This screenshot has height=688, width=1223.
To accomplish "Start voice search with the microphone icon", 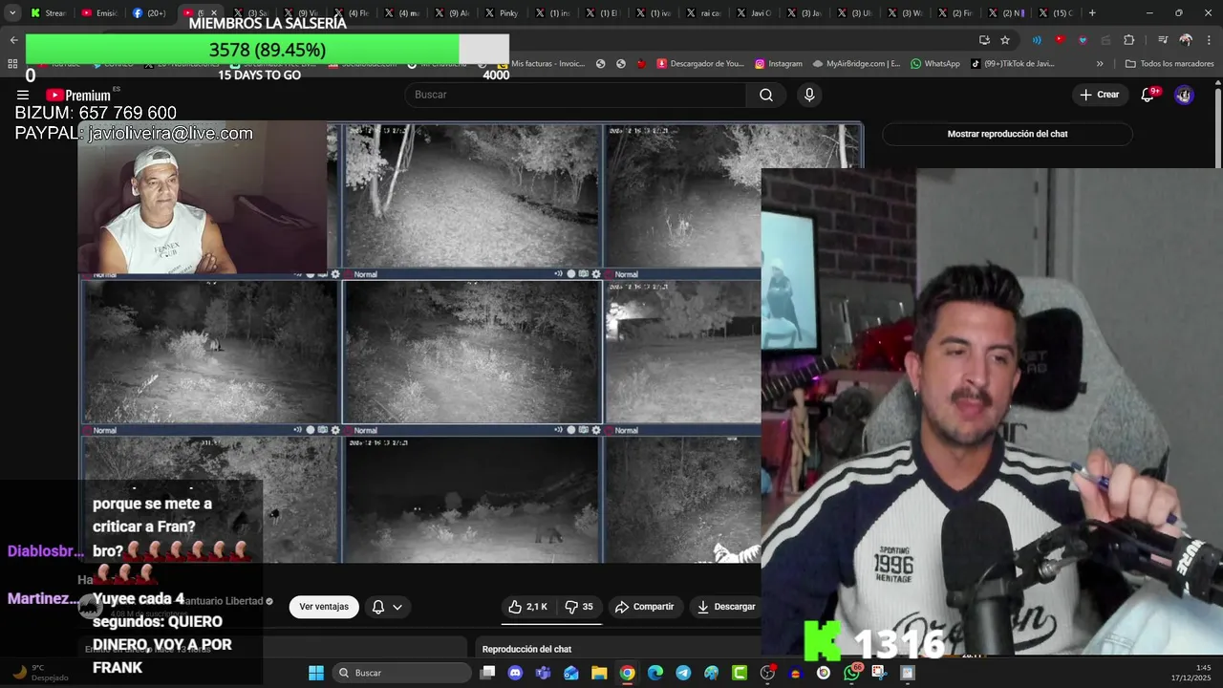I will point(809,95).
